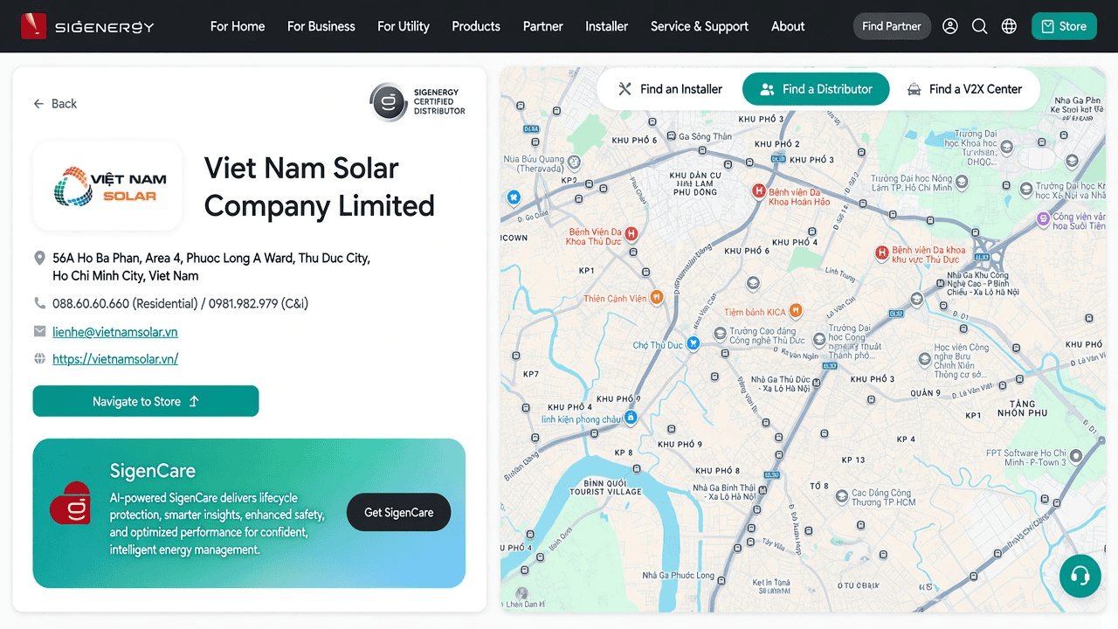Click the Navigate to Store button
The image size is (1118, 629).
146,401
